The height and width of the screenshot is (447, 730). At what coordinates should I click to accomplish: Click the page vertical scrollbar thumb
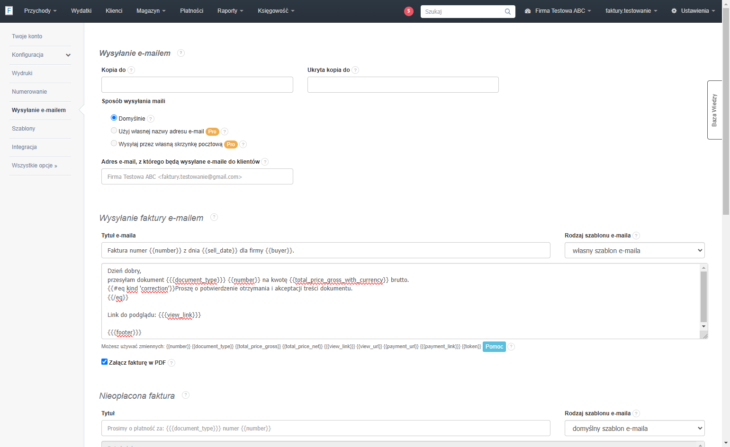tap(726, 111)
